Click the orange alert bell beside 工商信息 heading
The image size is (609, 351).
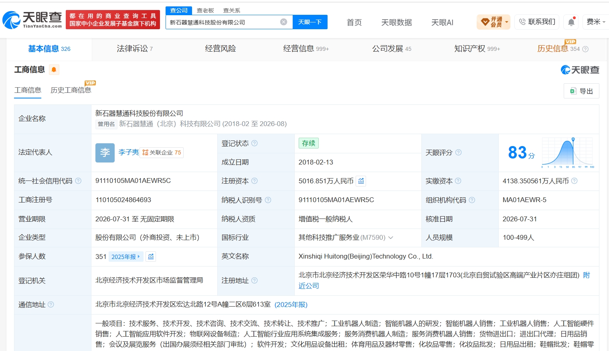point(54,70)
